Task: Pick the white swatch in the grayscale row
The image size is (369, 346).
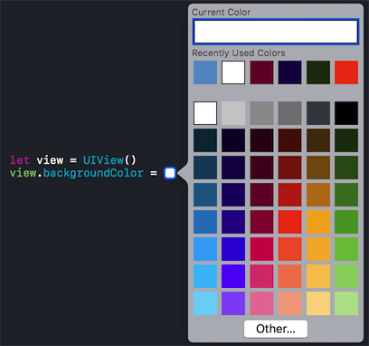Action: tap(205, 113)
